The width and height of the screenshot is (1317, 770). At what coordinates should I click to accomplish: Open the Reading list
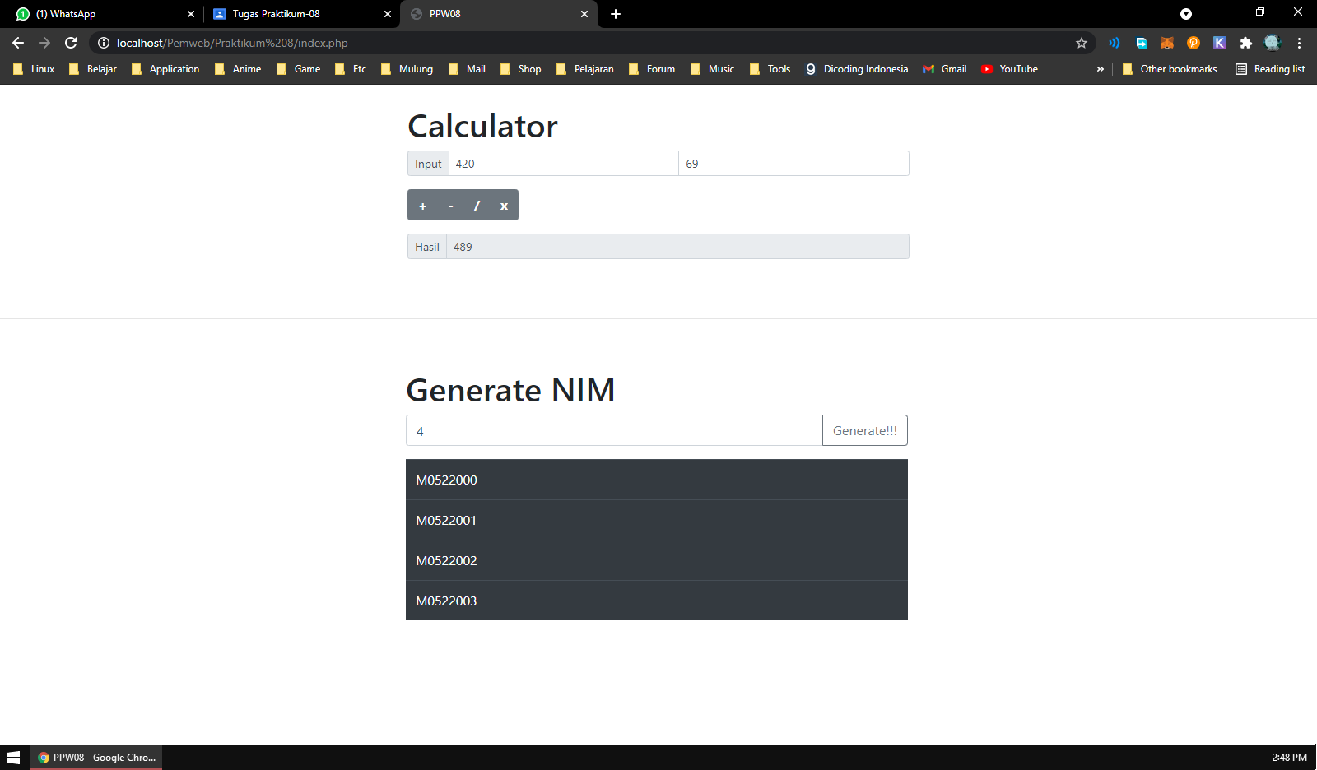click(x=1270, y=69)
